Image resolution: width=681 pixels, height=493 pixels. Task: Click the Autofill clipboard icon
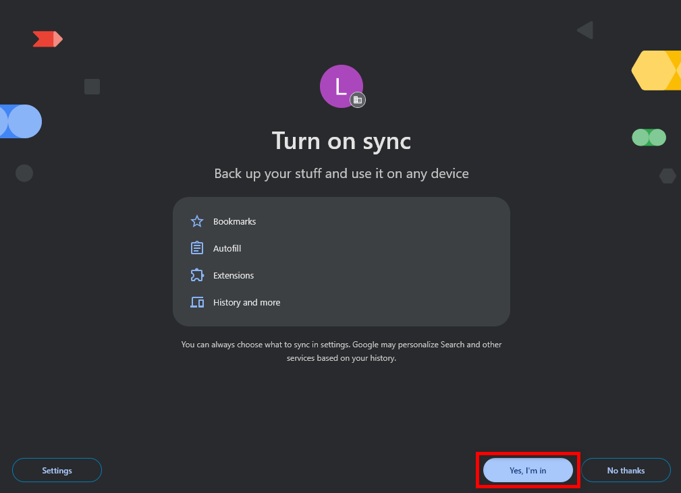click(196, 248)
